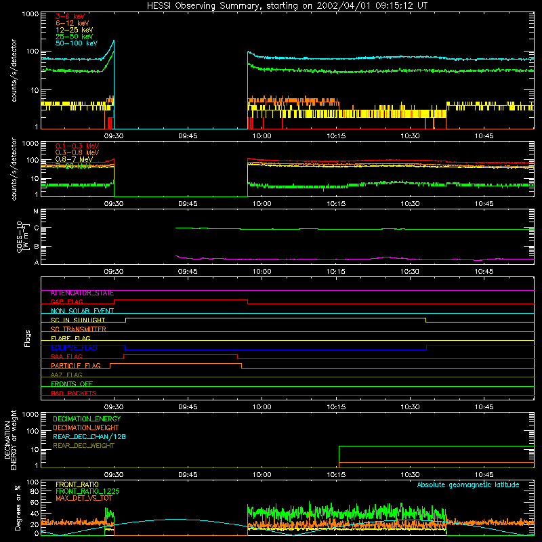Select the ECLIPSE_FLAG label
Viewport: 542px width, 542px height.
pos(74,348)
